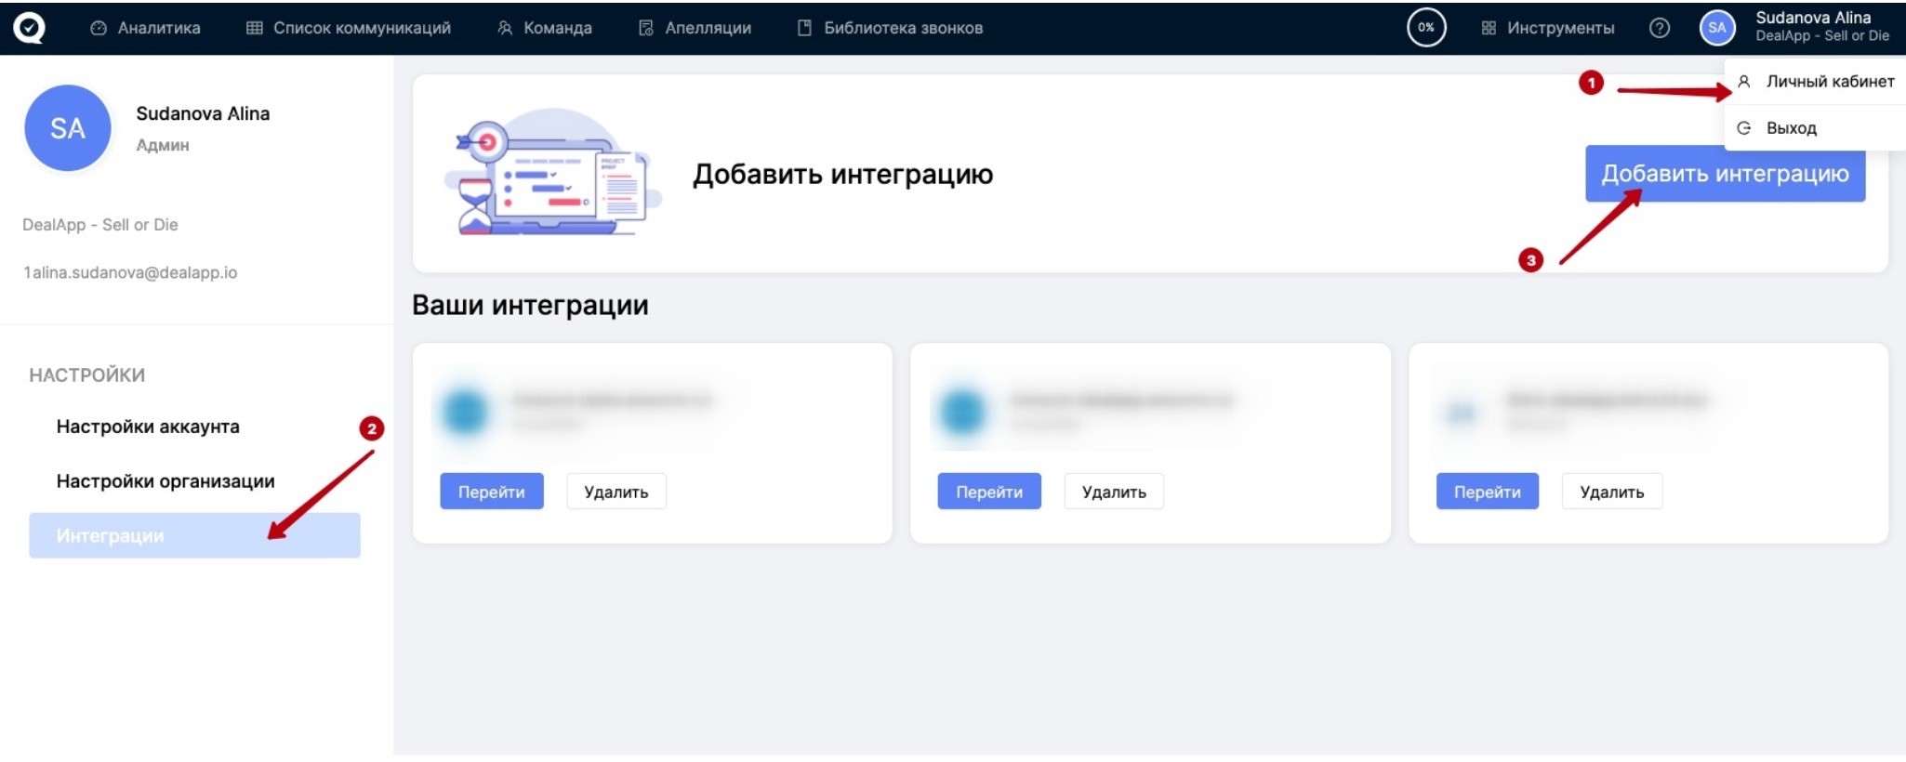Open Настройки аккаунта in sidebar

click(148, 427)
